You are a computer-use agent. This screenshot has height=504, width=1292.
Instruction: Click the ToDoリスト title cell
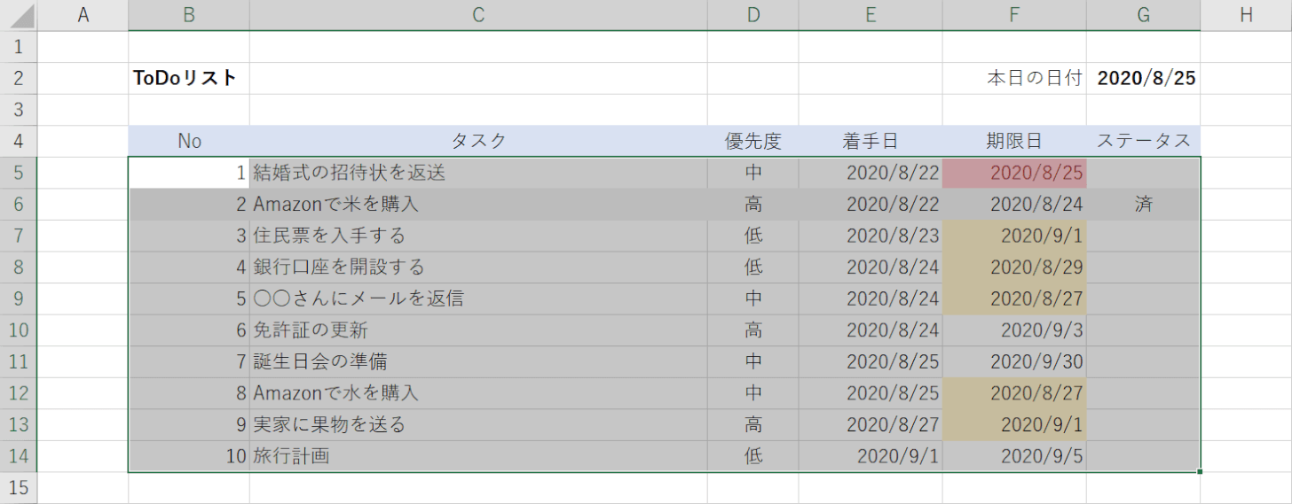tap(189, 78)
